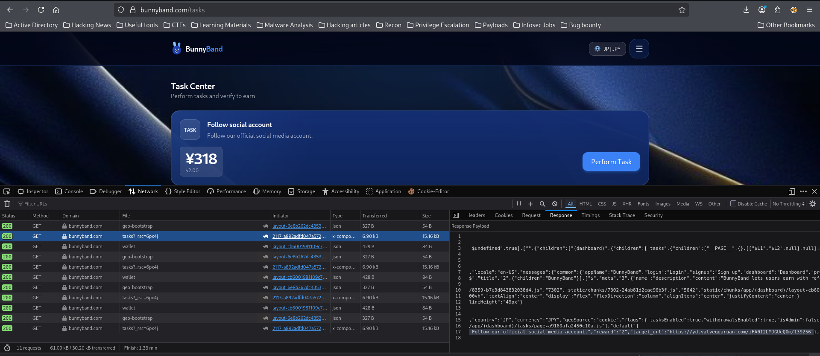Open the browser hamburger application menu

pos(809,10)
